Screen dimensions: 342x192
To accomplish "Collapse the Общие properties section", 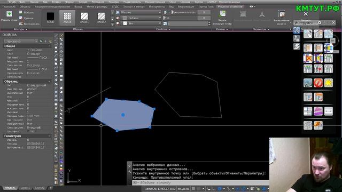I will pos(49,46).
